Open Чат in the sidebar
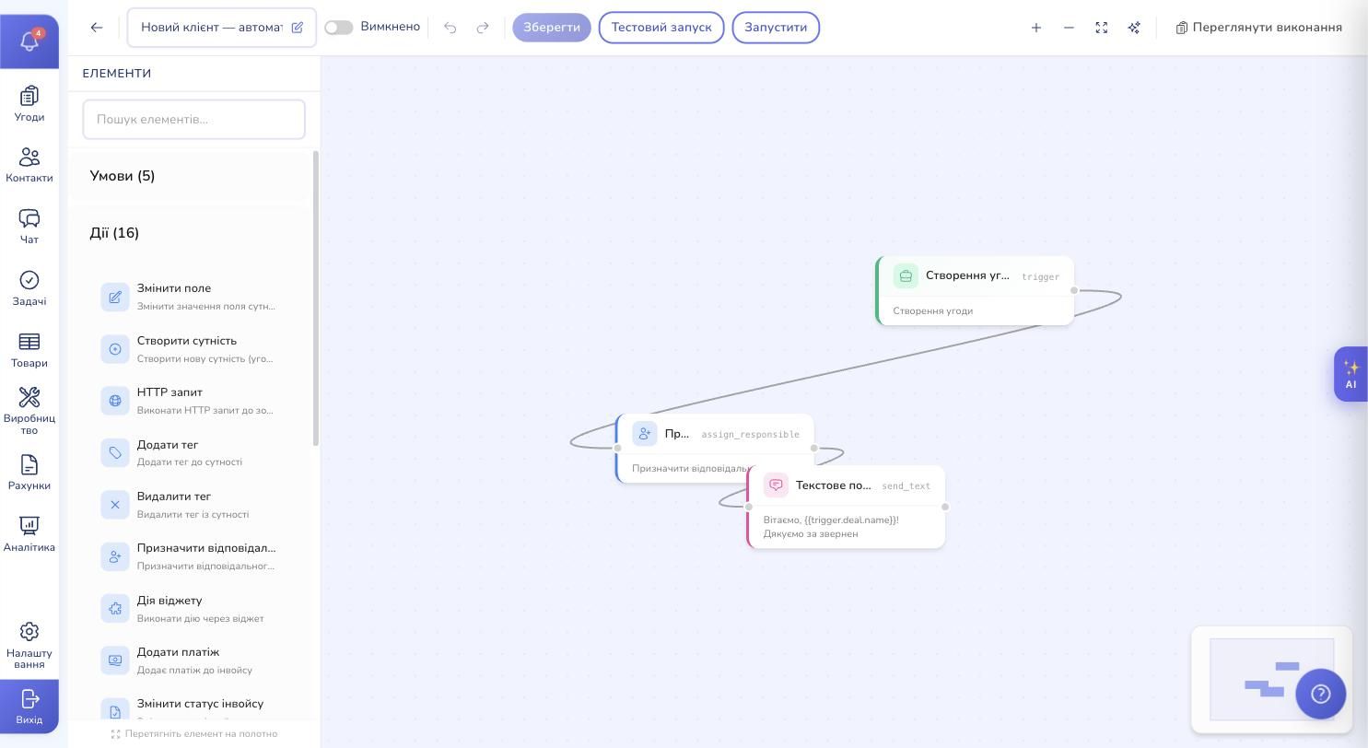1368x748 pixels. [x=29, y=227]
